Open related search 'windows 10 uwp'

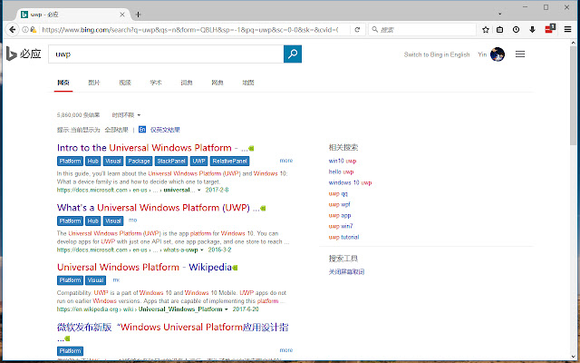click(x=350, y=182)
